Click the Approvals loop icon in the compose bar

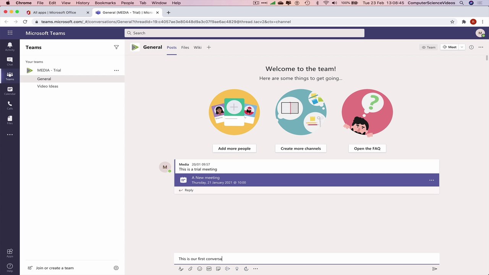click(x=246, y=269)
